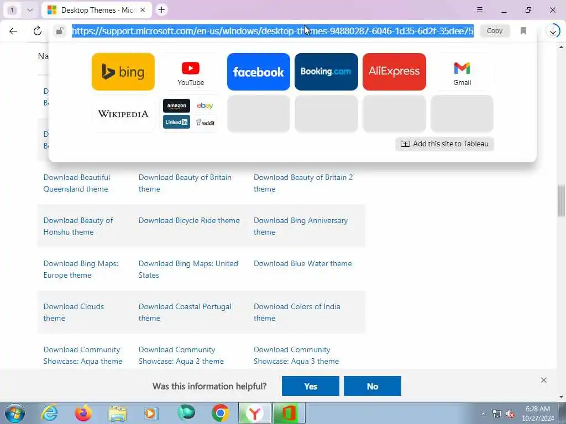Open the network tray icon
The height and width of the screenshot is (424, 566).
pyautogui.click(x=497, y=414)
